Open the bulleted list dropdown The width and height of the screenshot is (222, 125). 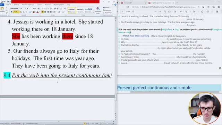click(44, 9)
